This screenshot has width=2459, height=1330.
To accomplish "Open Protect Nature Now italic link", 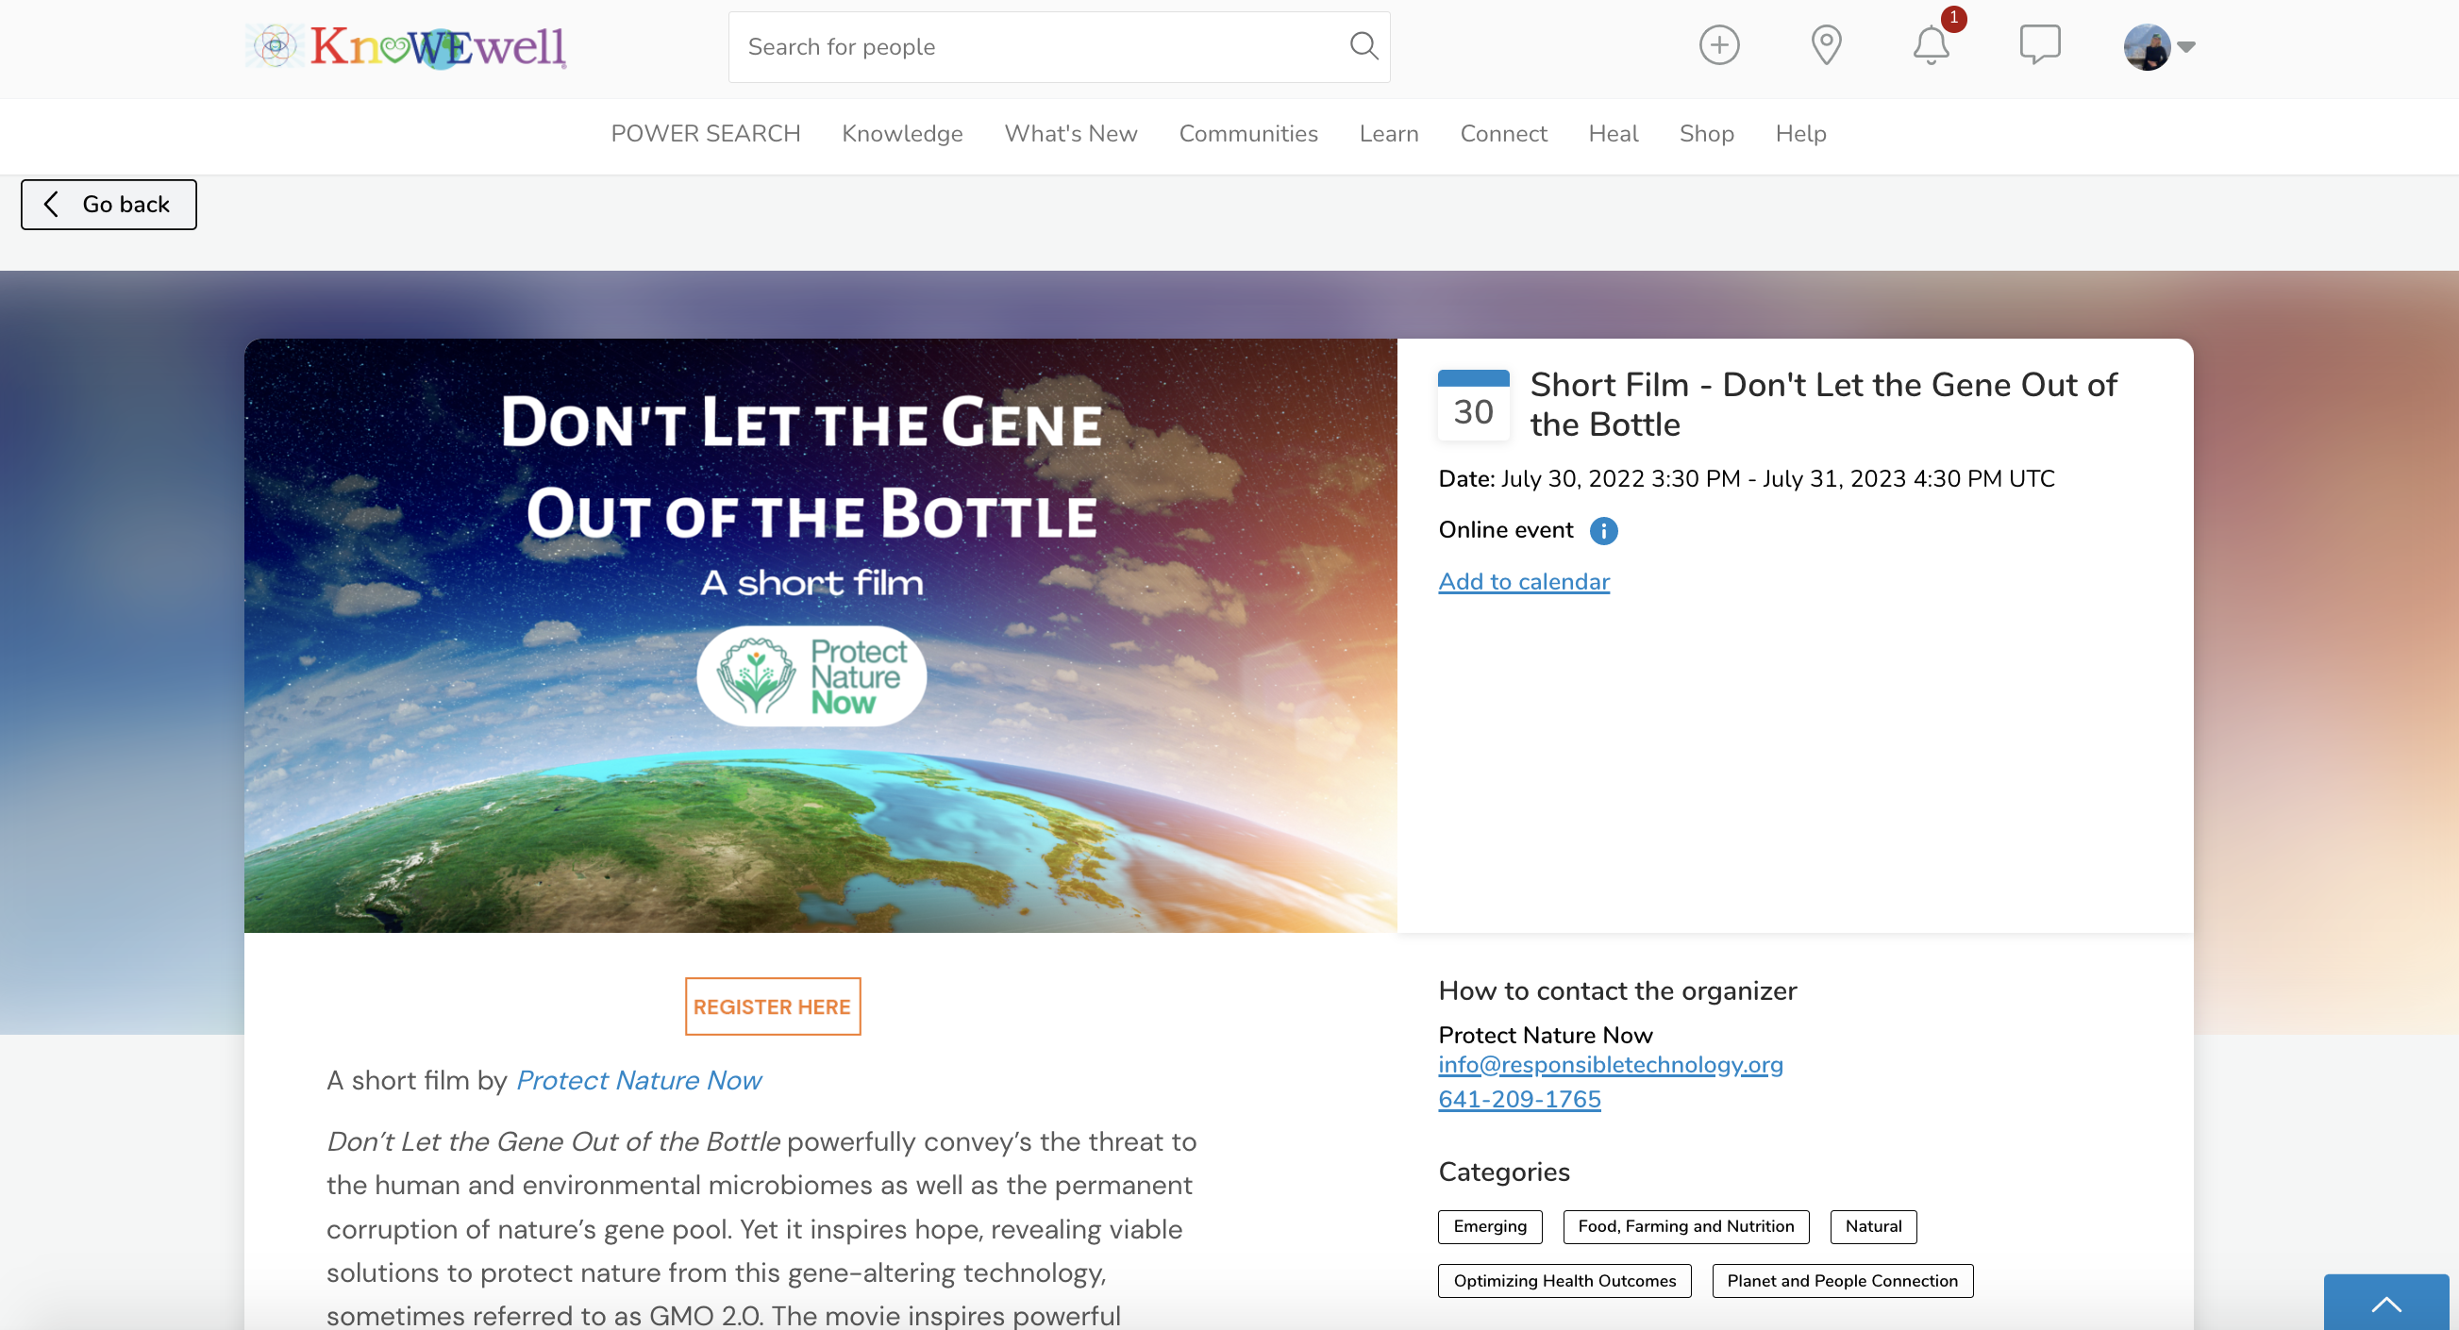I will tap(639, 1080).
